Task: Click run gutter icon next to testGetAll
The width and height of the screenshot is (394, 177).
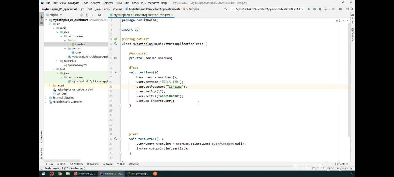Action: 115,139
